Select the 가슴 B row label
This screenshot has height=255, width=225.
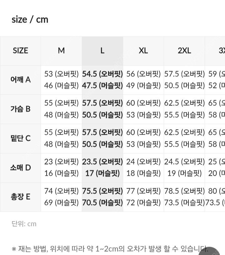coord(20,109)
